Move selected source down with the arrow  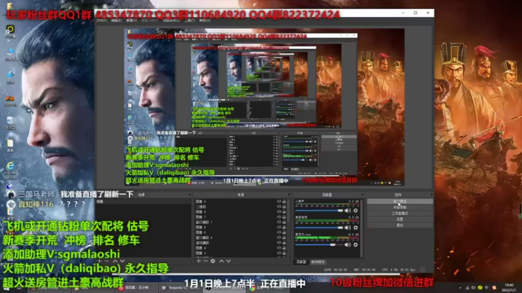pos(228,261)
